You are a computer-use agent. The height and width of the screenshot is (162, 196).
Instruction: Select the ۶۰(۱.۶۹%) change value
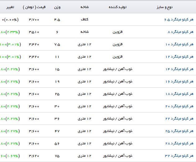(10, 156)
